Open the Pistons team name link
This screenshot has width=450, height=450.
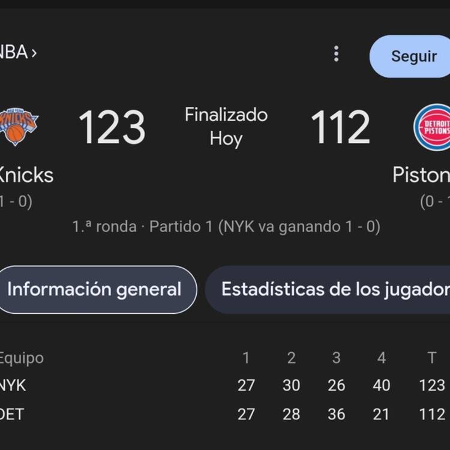pos(421,175)
